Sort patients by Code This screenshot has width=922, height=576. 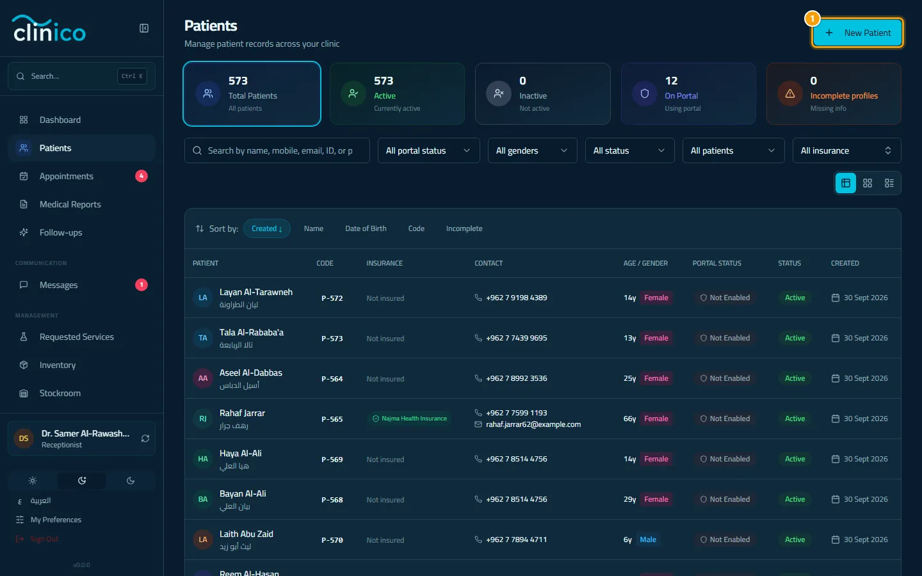(416, 228)
